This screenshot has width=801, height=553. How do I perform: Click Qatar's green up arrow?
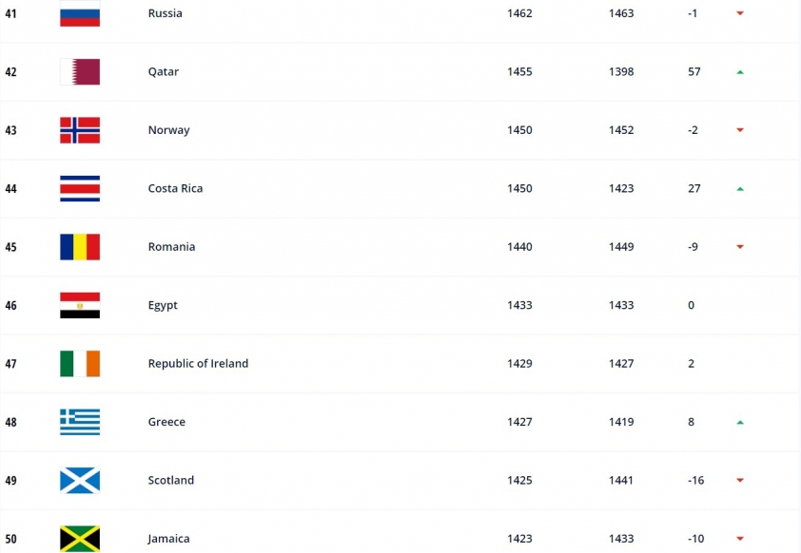pyautogui.click(x=740, y=72)
